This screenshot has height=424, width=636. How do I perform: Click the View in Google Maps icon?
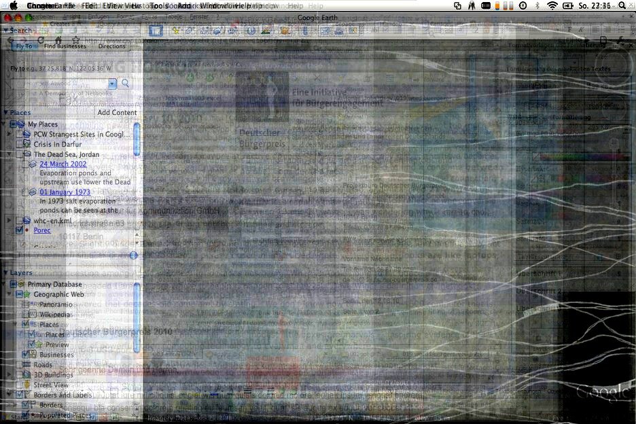point(353,31)
